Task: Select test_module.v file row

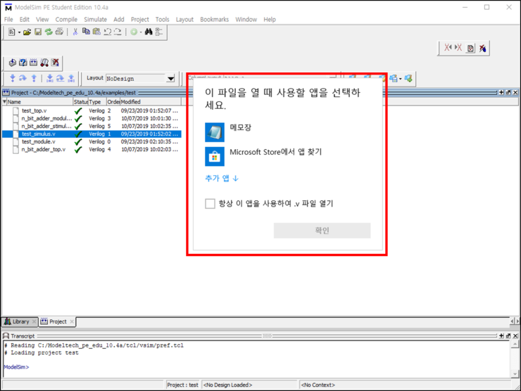Action: tap(92, 142)
